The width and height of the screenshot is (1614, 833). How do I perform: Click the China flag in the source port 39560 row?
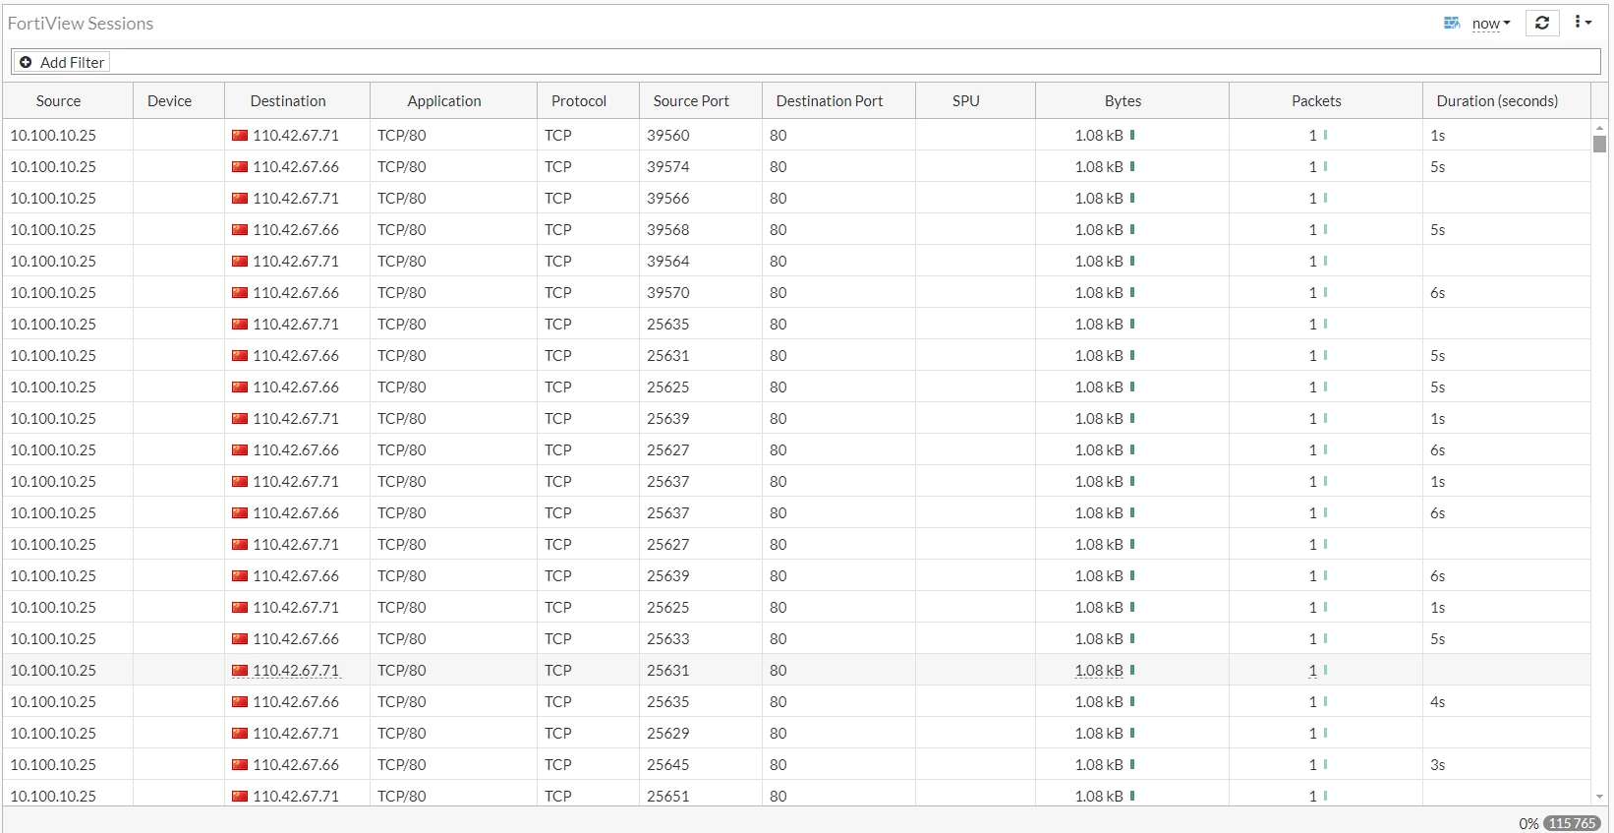pos(240,136)
